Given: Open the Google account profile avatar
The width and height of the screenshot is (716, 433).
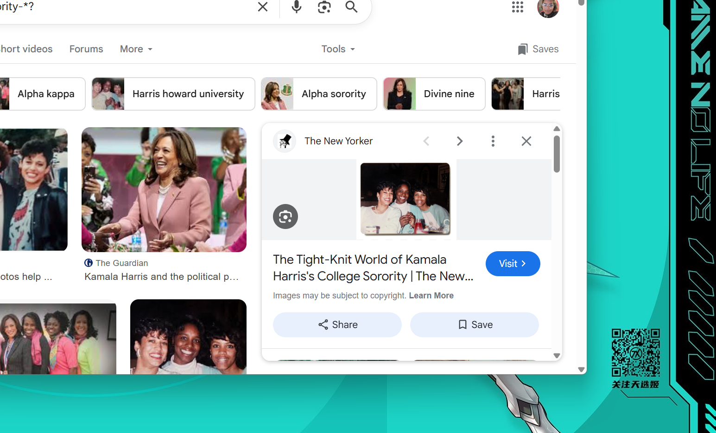Looking at the screenshot, I should click(548, 8).
